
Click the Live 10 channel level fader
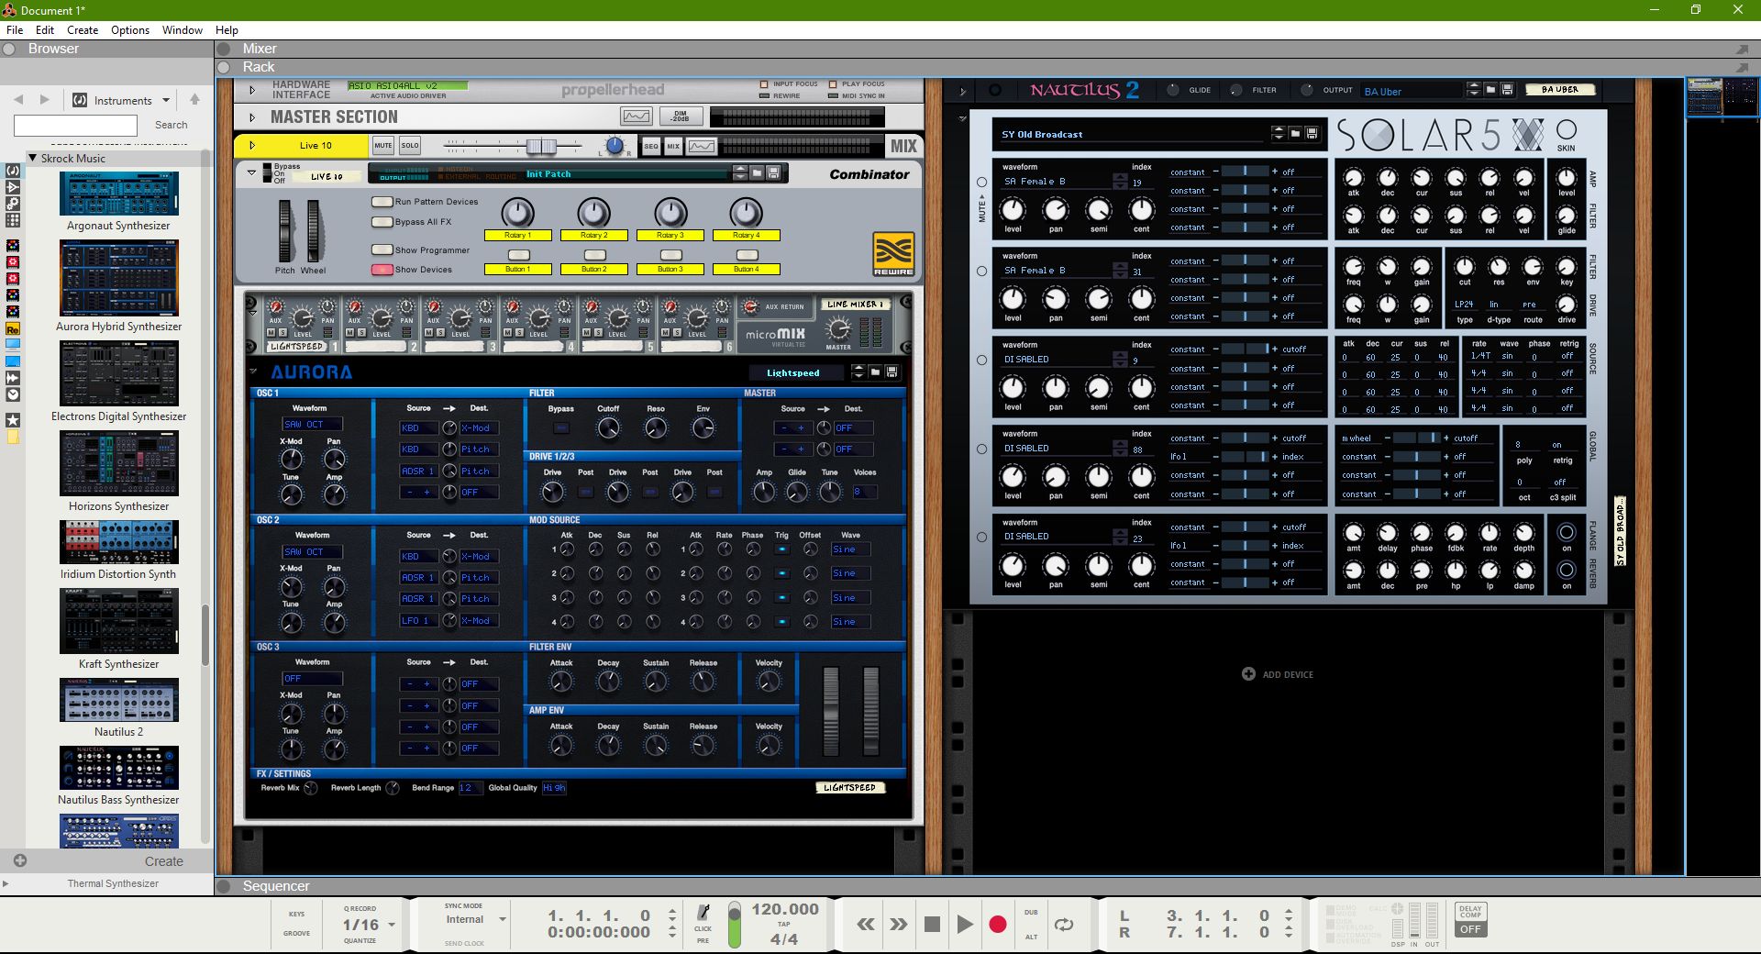point(541,146)
